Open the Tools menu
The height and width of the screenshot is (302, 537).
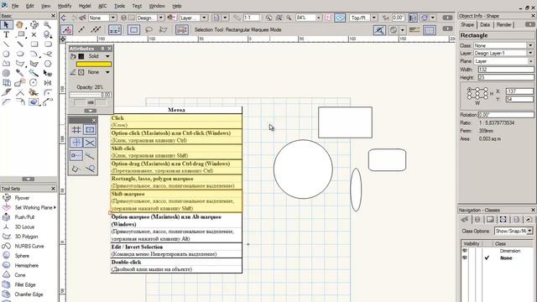pyautogui.click(x=119, y=6)
